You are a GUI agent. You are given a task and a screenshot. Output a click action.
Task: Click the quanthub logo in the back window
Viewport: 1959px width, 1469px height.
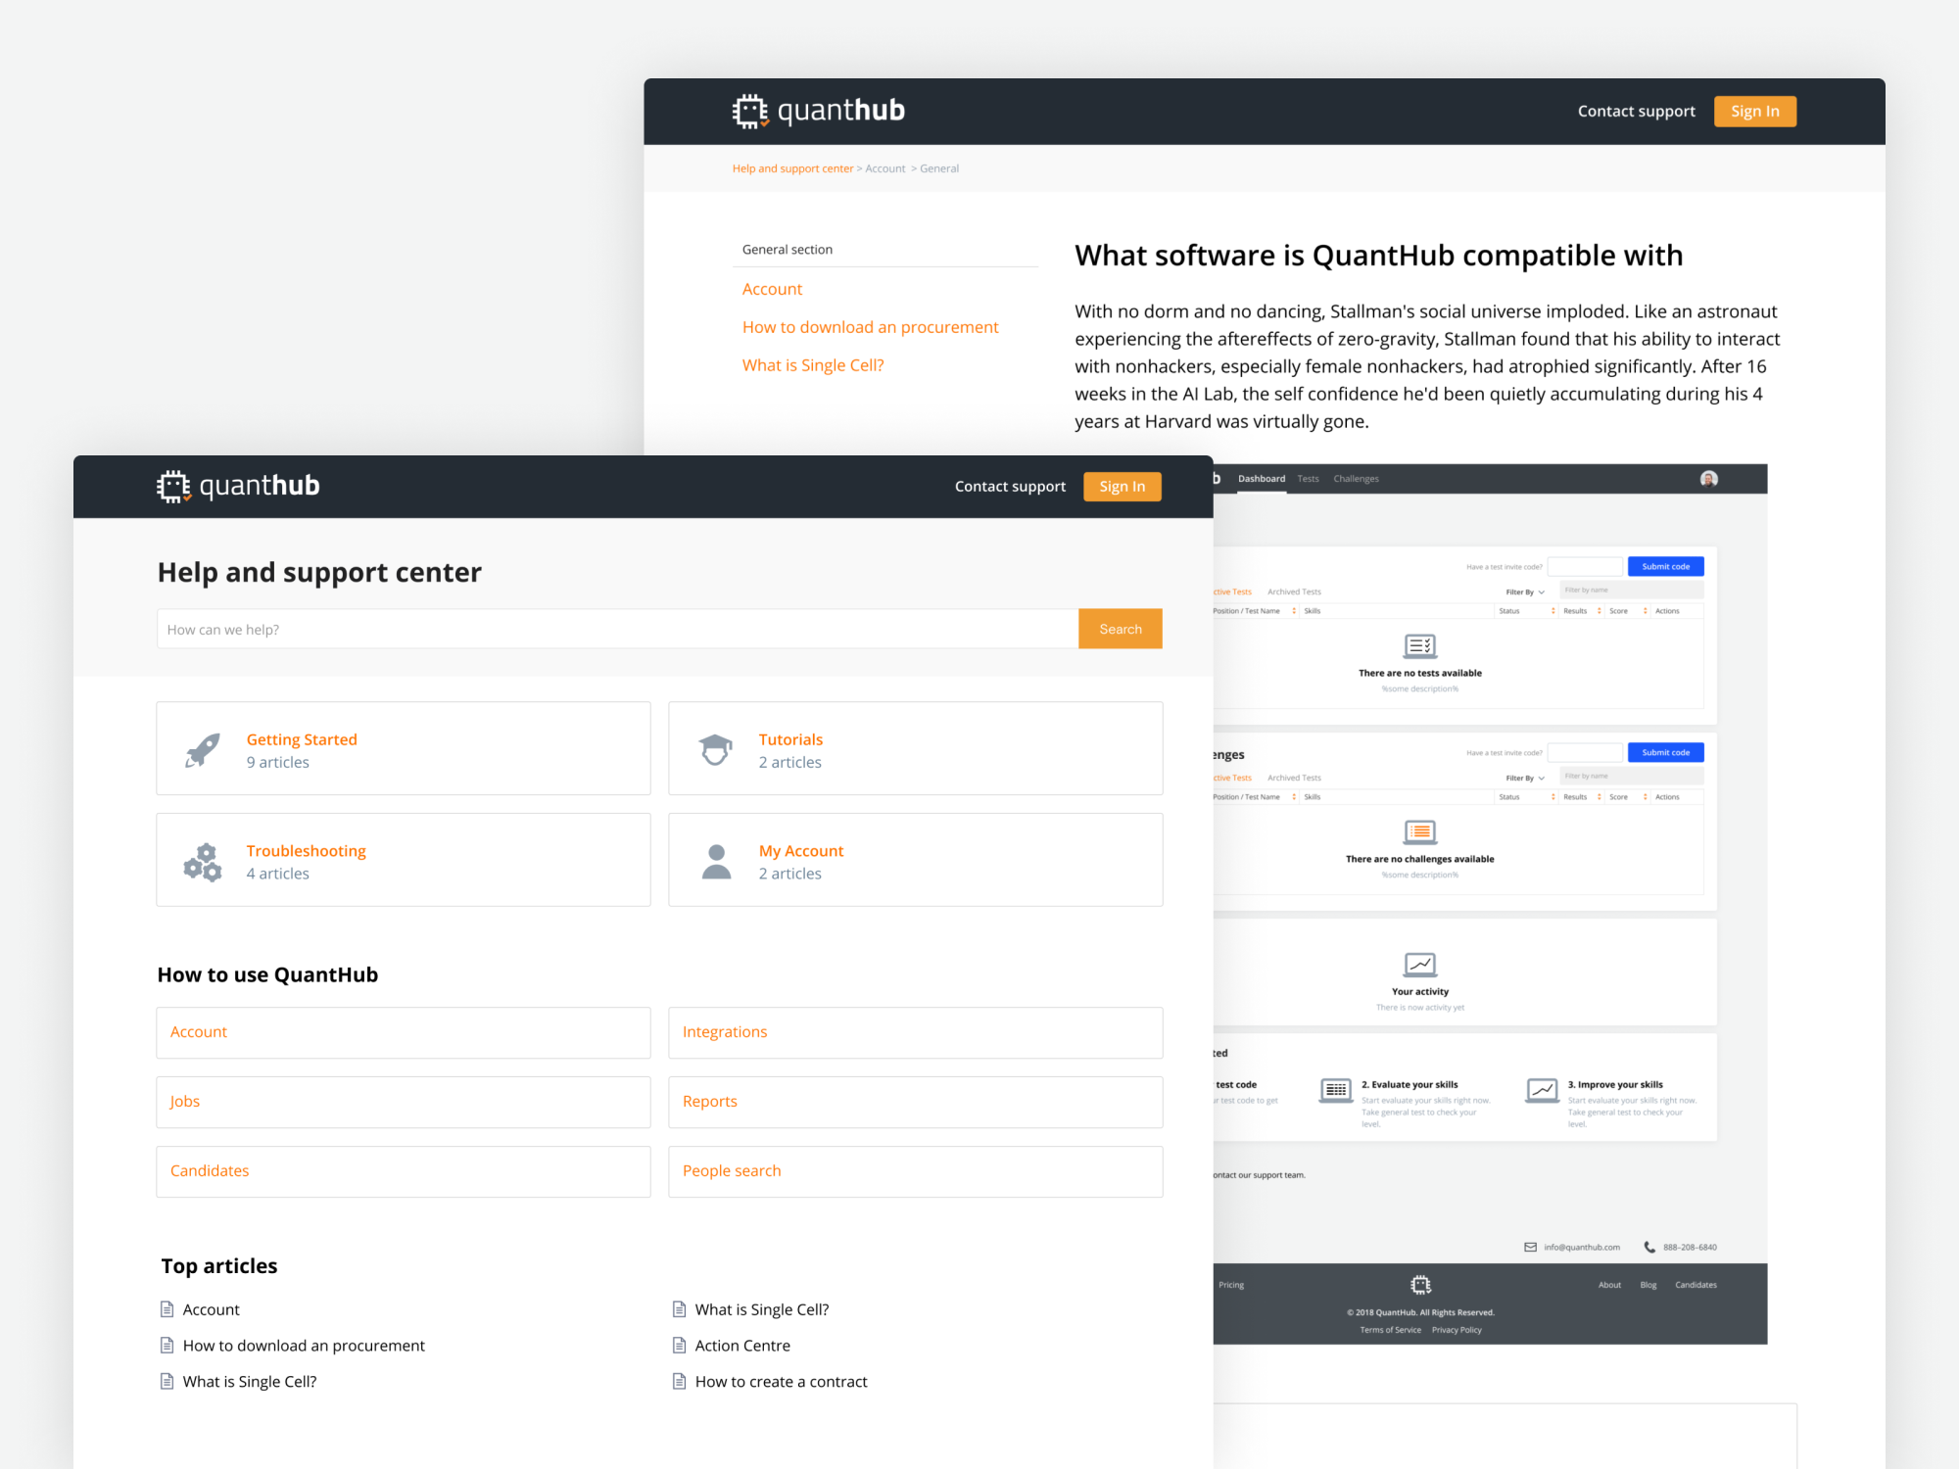[x=818, y=111]
